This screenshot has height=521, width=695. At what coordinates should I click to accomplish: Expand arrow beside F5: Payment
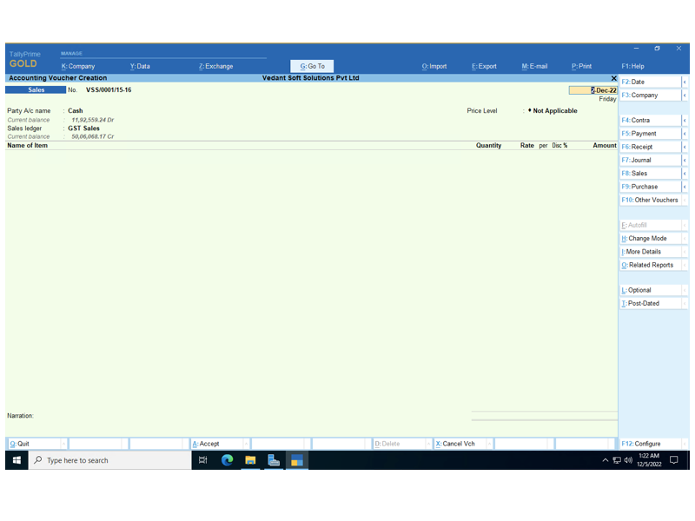[685, 134]
